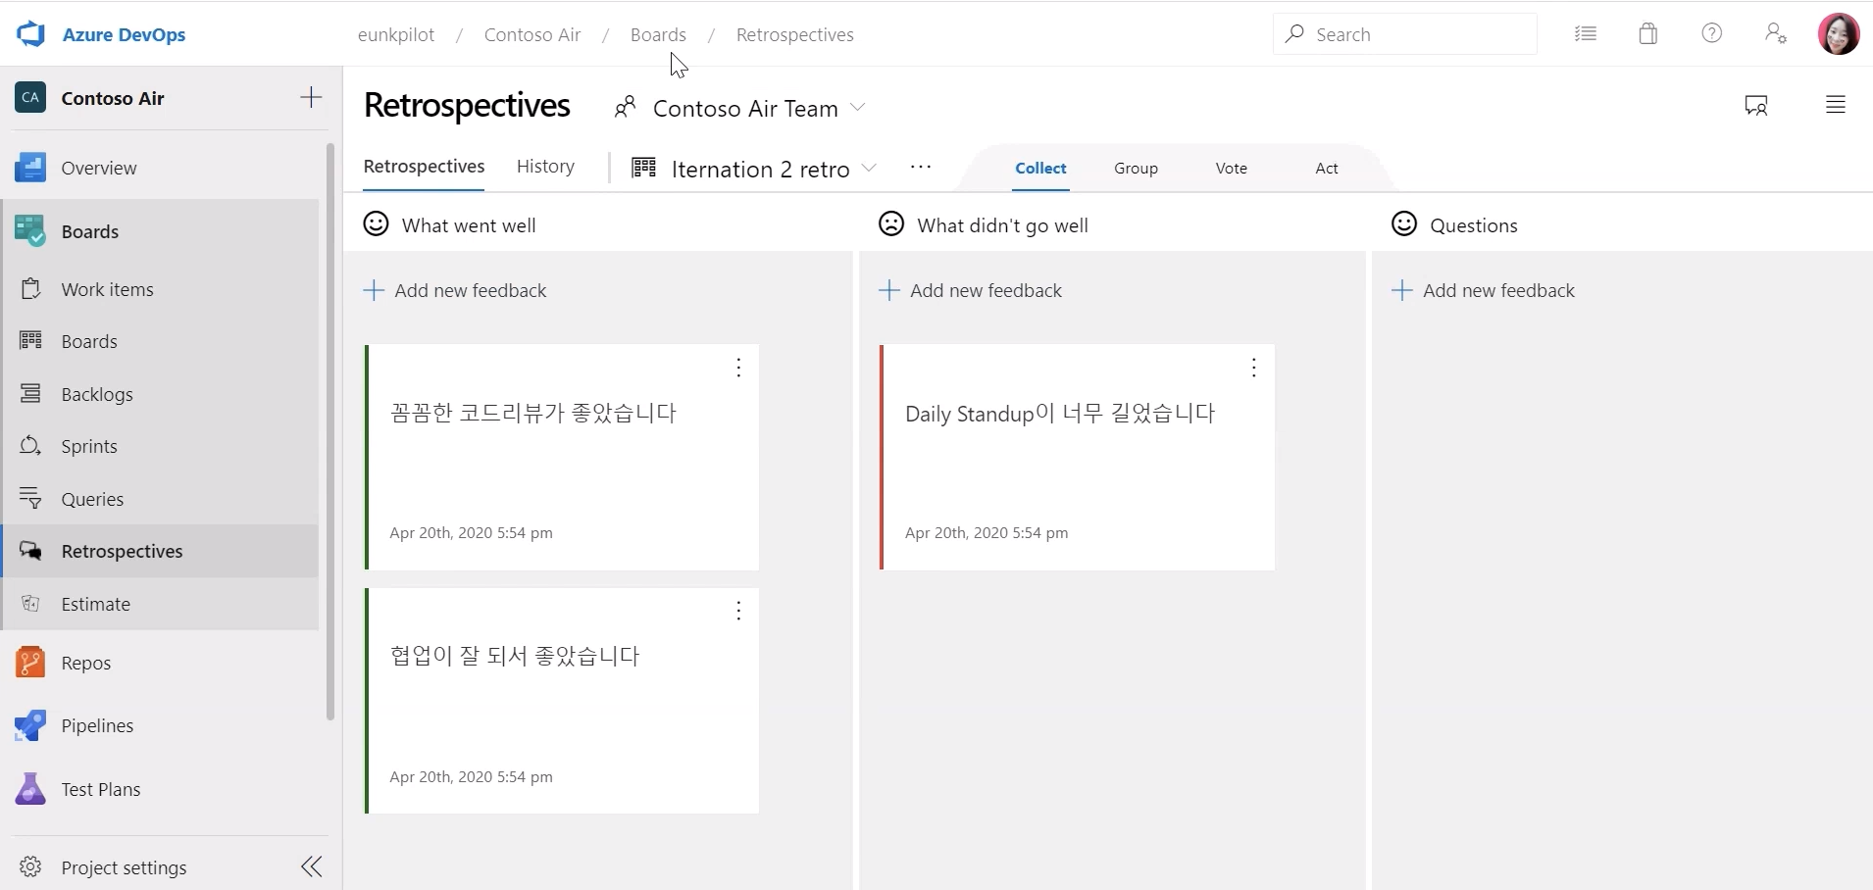The image size is (1873, 890).
Task: Click the Boards breadcrumb link
Action: pos(658,34)
